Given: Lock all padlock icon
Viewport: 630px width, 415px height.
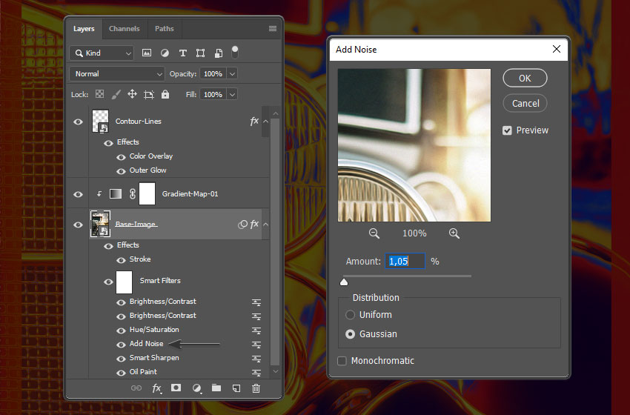Looking at the screenshot, I should [165, 94].
